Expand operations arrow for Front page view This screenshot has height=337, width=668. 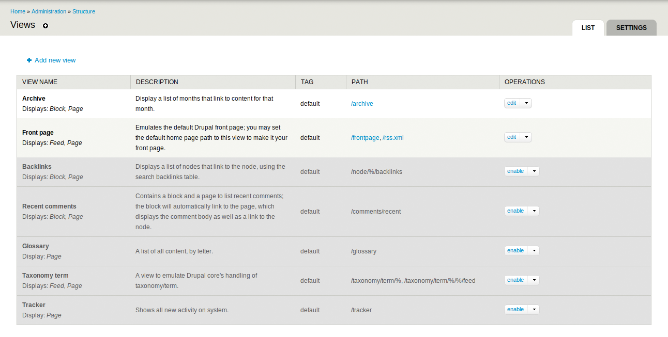(x=526, y=137)
